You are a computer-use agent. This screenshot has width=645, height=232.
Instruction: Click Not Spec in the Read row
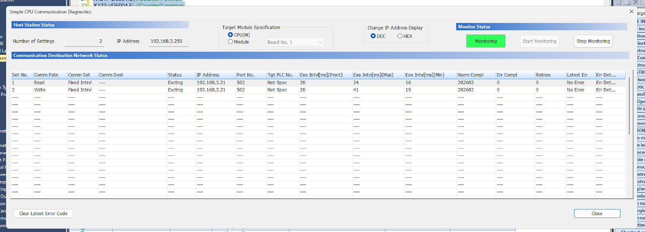click(277, 82)
